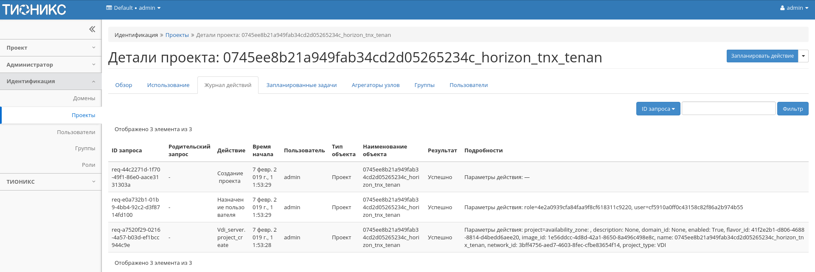The image size is (815, 272).
Task: Open the Группы tab
Action: point(424,85)
